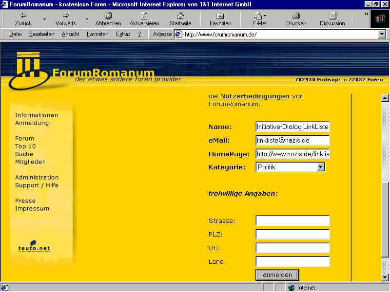Click the 'der etwas andere foren provider' tagline

(x=128, y=79)
